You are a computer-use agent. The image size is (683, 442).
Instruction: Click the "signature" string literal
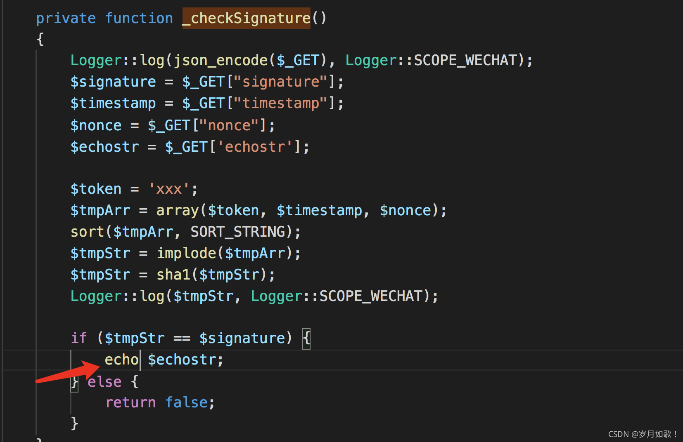(x=281, y=82)
